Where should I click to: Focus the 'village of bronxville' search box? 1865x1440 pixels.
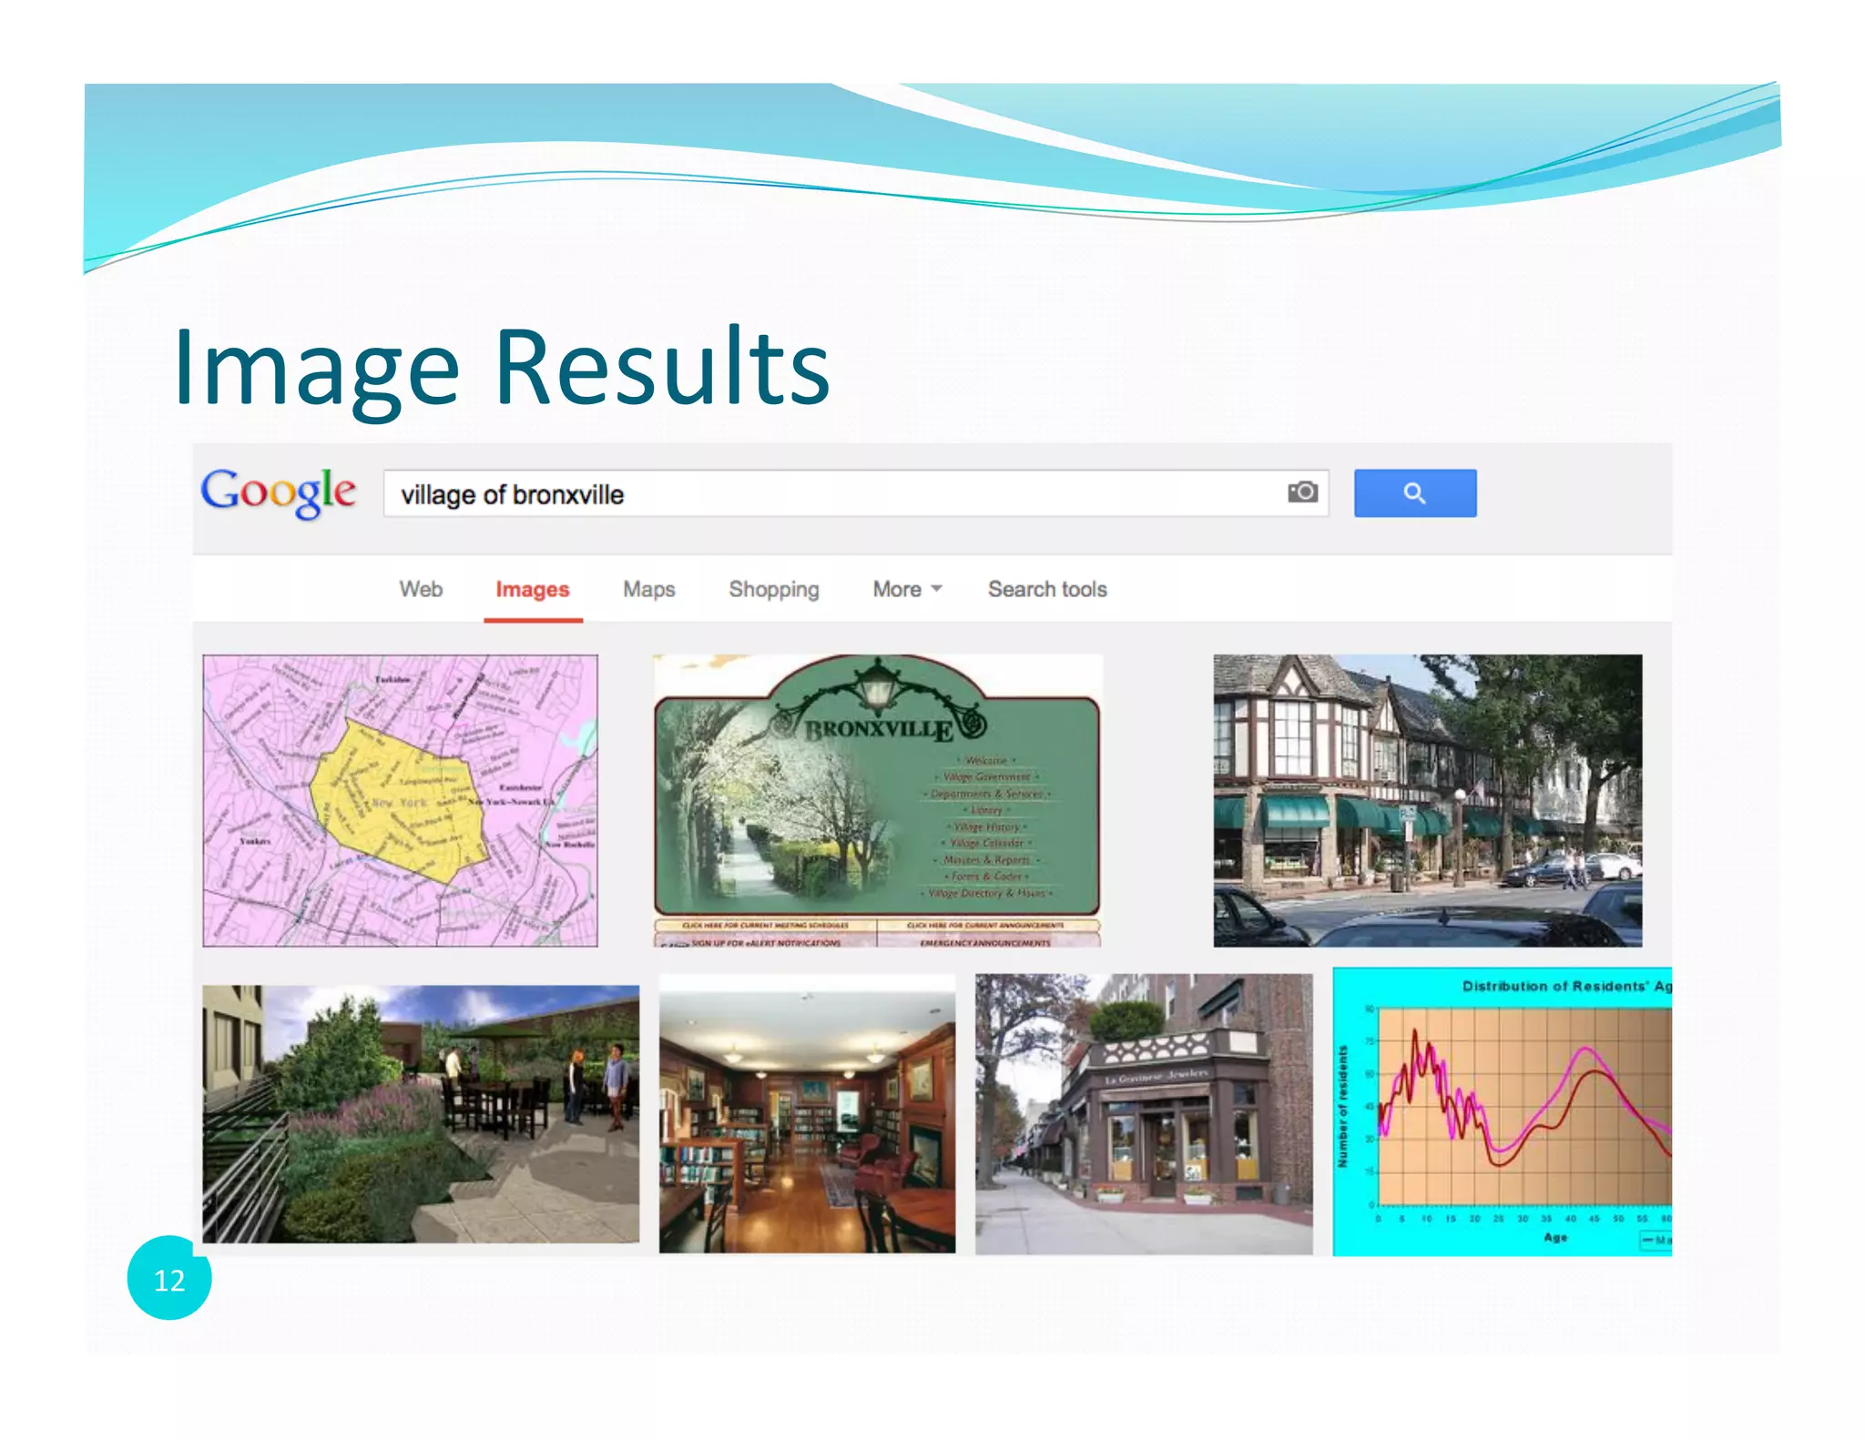pos(856,493)
